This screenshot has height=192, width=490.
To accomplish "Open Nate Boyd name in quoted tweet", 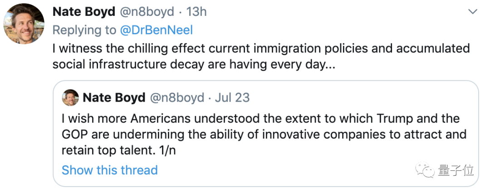I will tap(114, 98).
